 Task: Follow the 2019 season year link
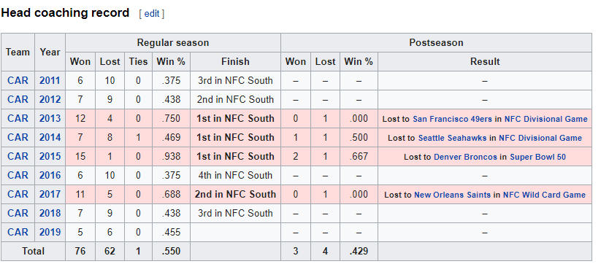coord(50,232)
